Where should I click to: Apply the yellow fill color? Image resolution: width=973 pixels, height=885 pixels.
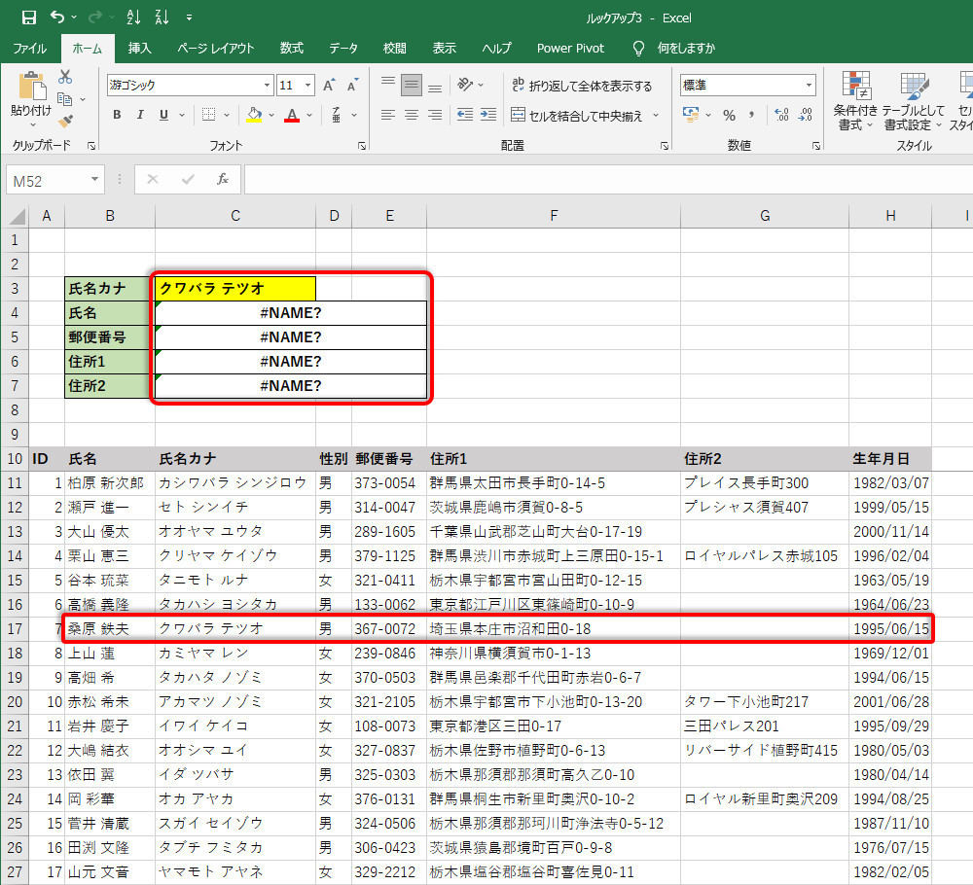[254, 115]
